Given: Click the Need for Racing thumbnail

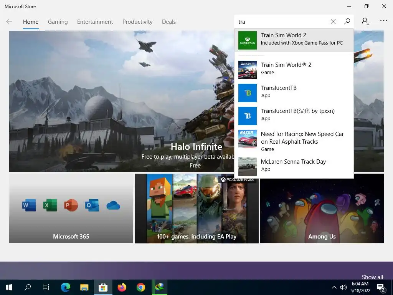Looking at the screenshot, I should [x=248, y=139].
